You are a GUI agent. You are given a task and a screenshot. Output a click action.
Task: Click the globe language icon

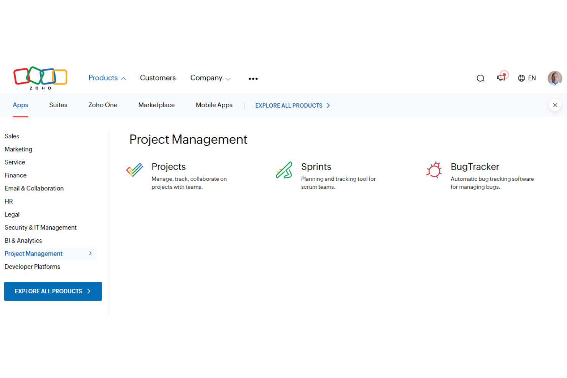pos(521,78)
